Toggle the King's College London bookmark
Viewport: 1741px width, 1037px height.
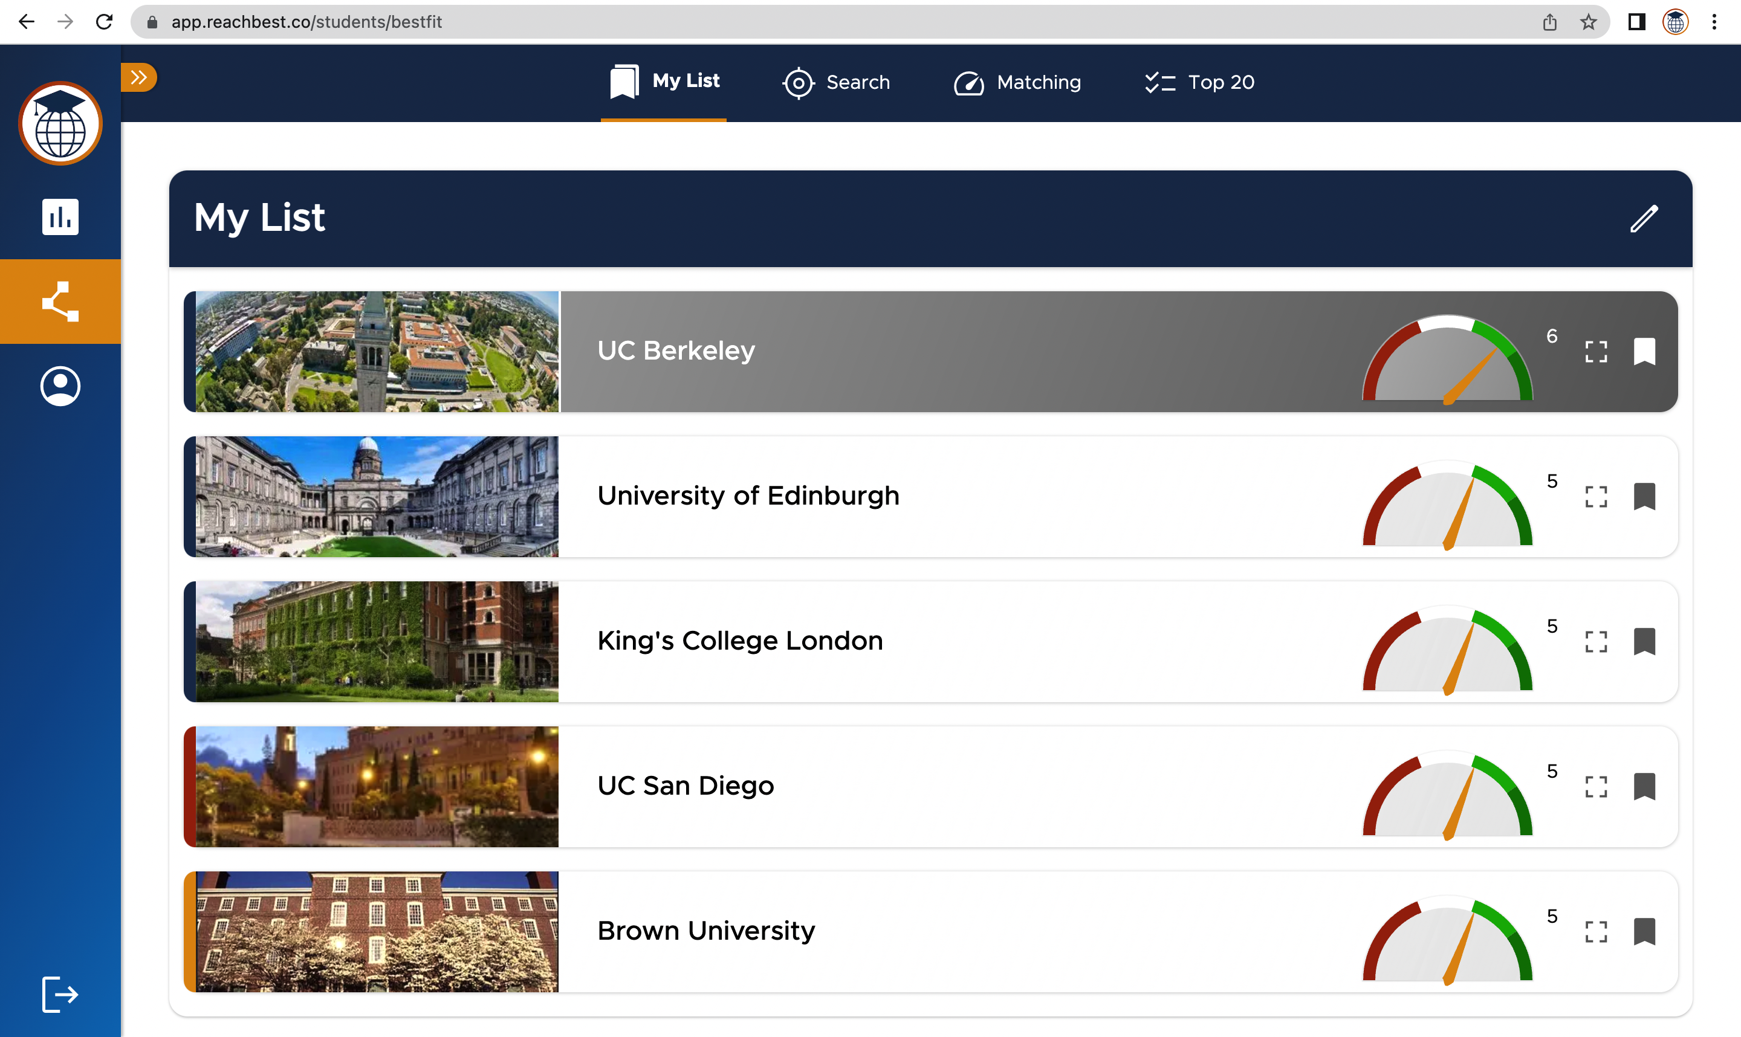[1644, 642]
